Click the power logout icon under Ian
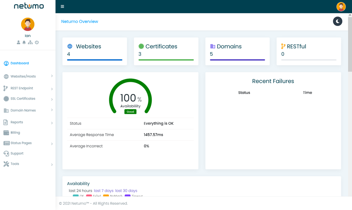 (x=37, y=42)
